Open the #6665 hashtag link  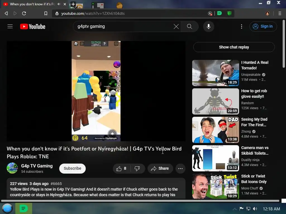(x=56, y=184)
